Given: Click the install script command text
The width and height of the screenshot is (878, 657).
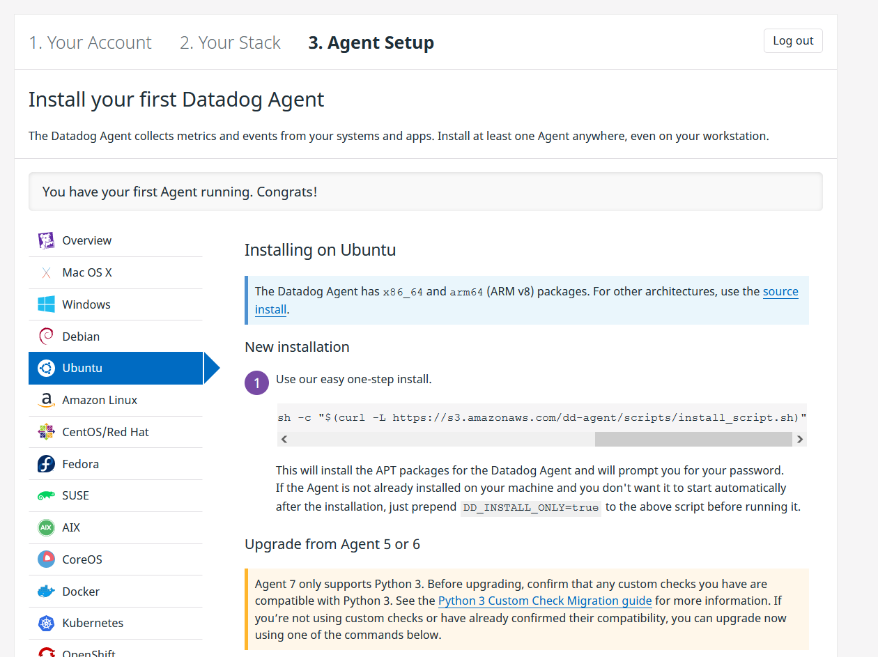Looking at the screenshot, I should (541, 418).
